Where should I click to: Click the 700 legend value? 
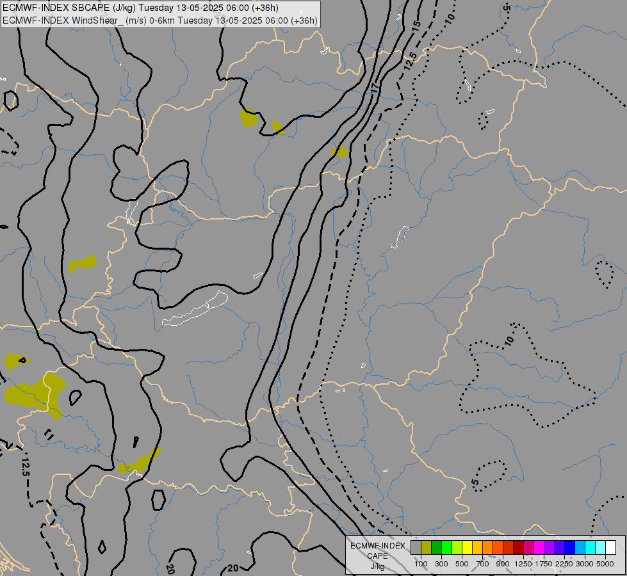[483, 564]
